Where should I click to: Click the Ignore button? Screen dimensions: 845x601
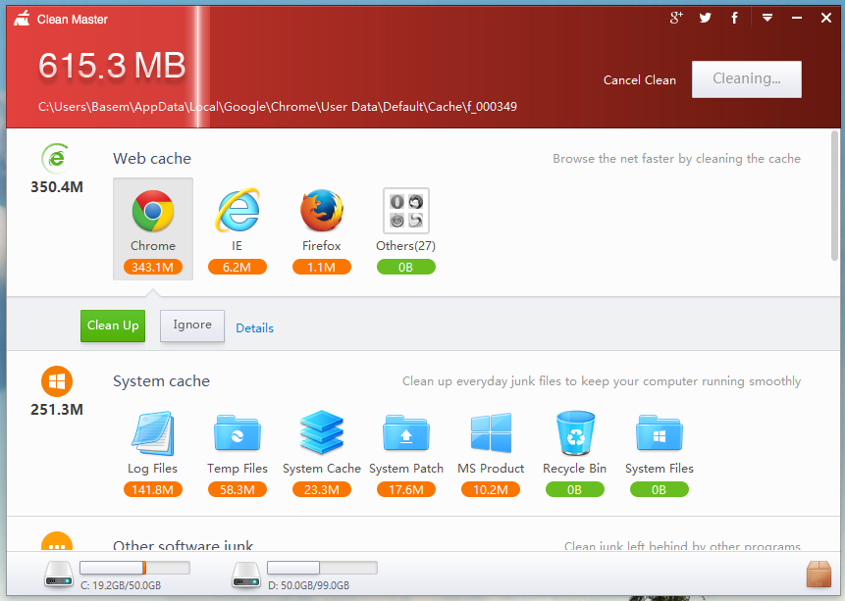pos(192,326)
